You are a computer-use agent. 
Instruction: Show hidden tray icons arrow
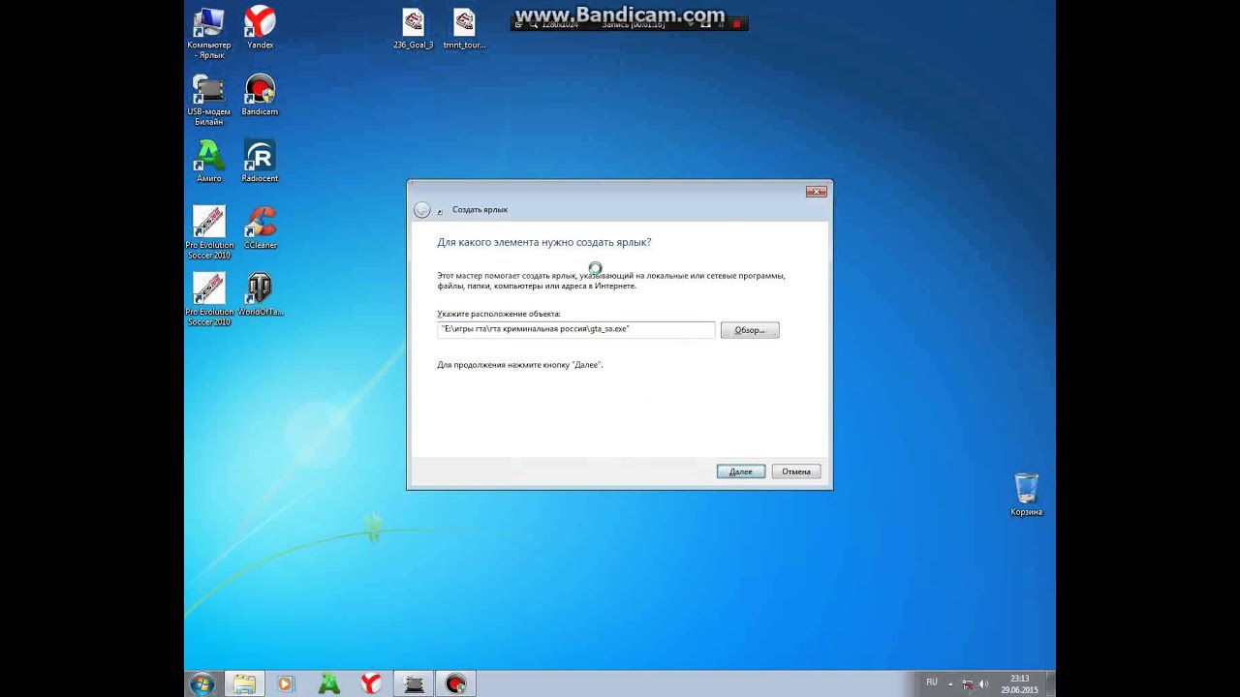[x=950, y=683]
